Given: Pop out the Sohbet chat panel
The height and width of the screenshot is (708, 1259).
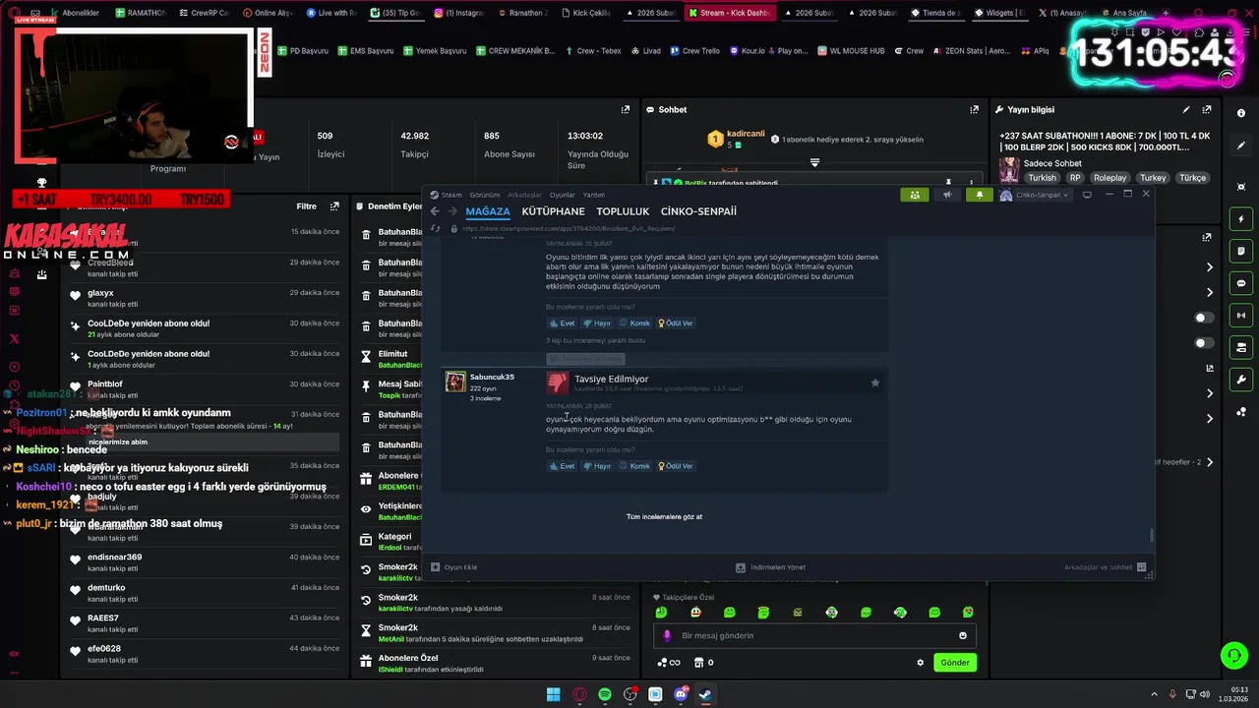Looking at the screenshot, I should 975,109.
